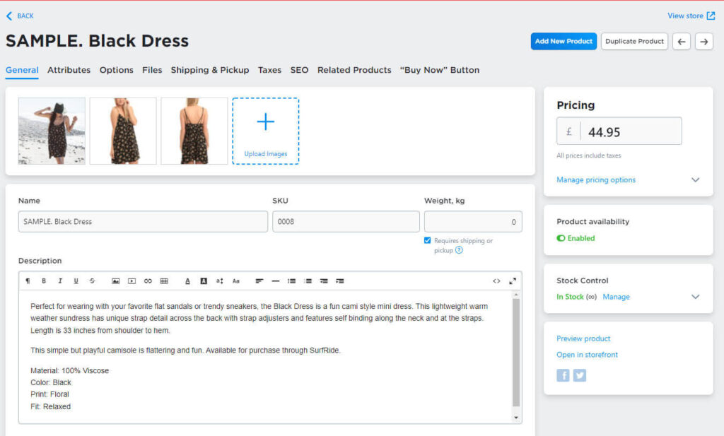Screen dimensions: 724x436
Task: Go back using the BACK link
Action: point(20,16)
